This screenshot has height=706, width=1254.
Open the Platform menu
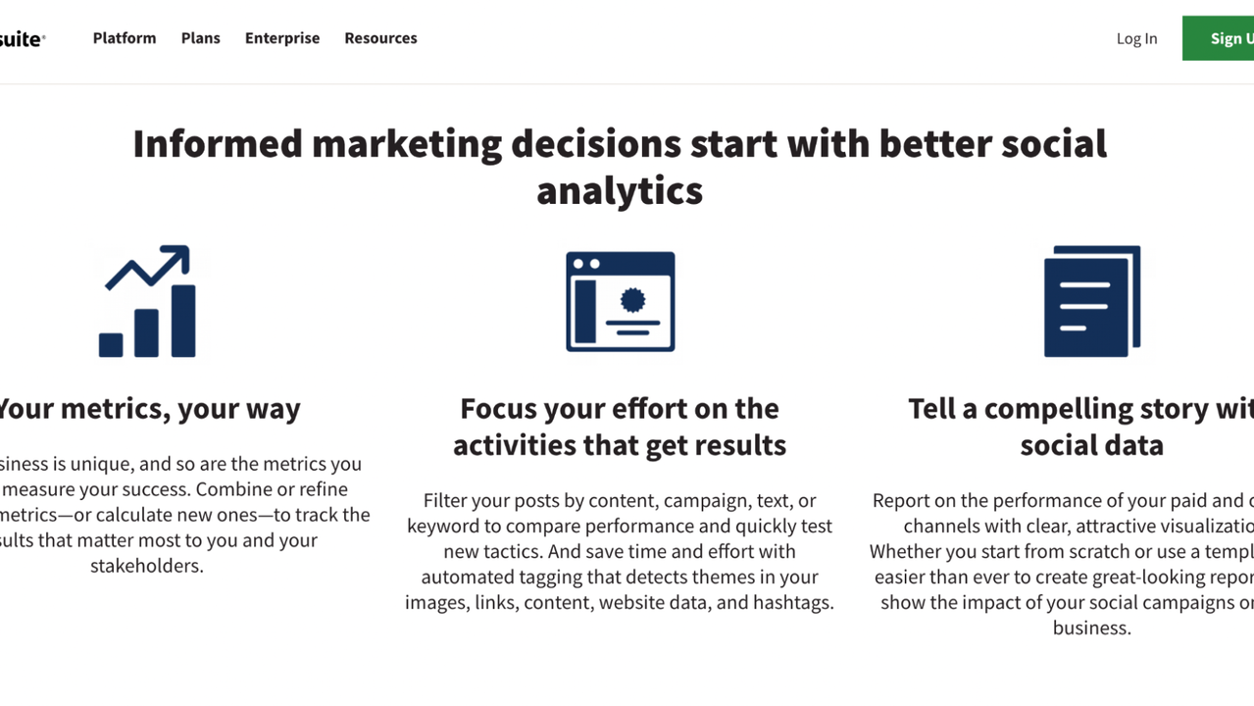pyautogui.click(x=125, y=38)
